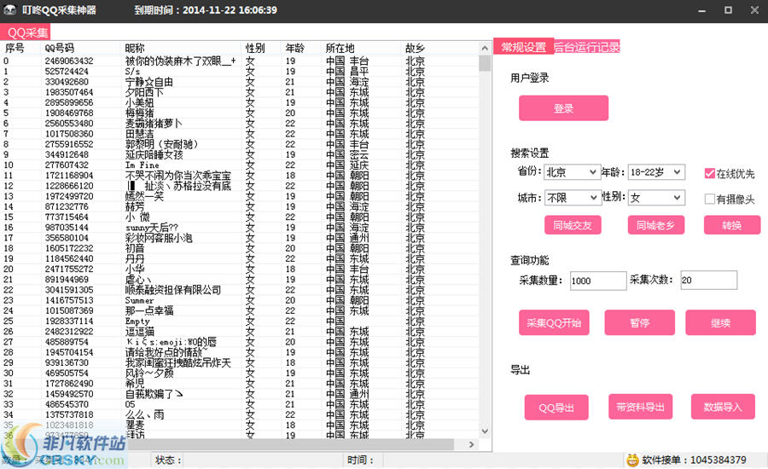The height and width of the screenshot is (469, 768).
Task: Click the smiley icon beside 软件接单
Action: pos(633,460)
